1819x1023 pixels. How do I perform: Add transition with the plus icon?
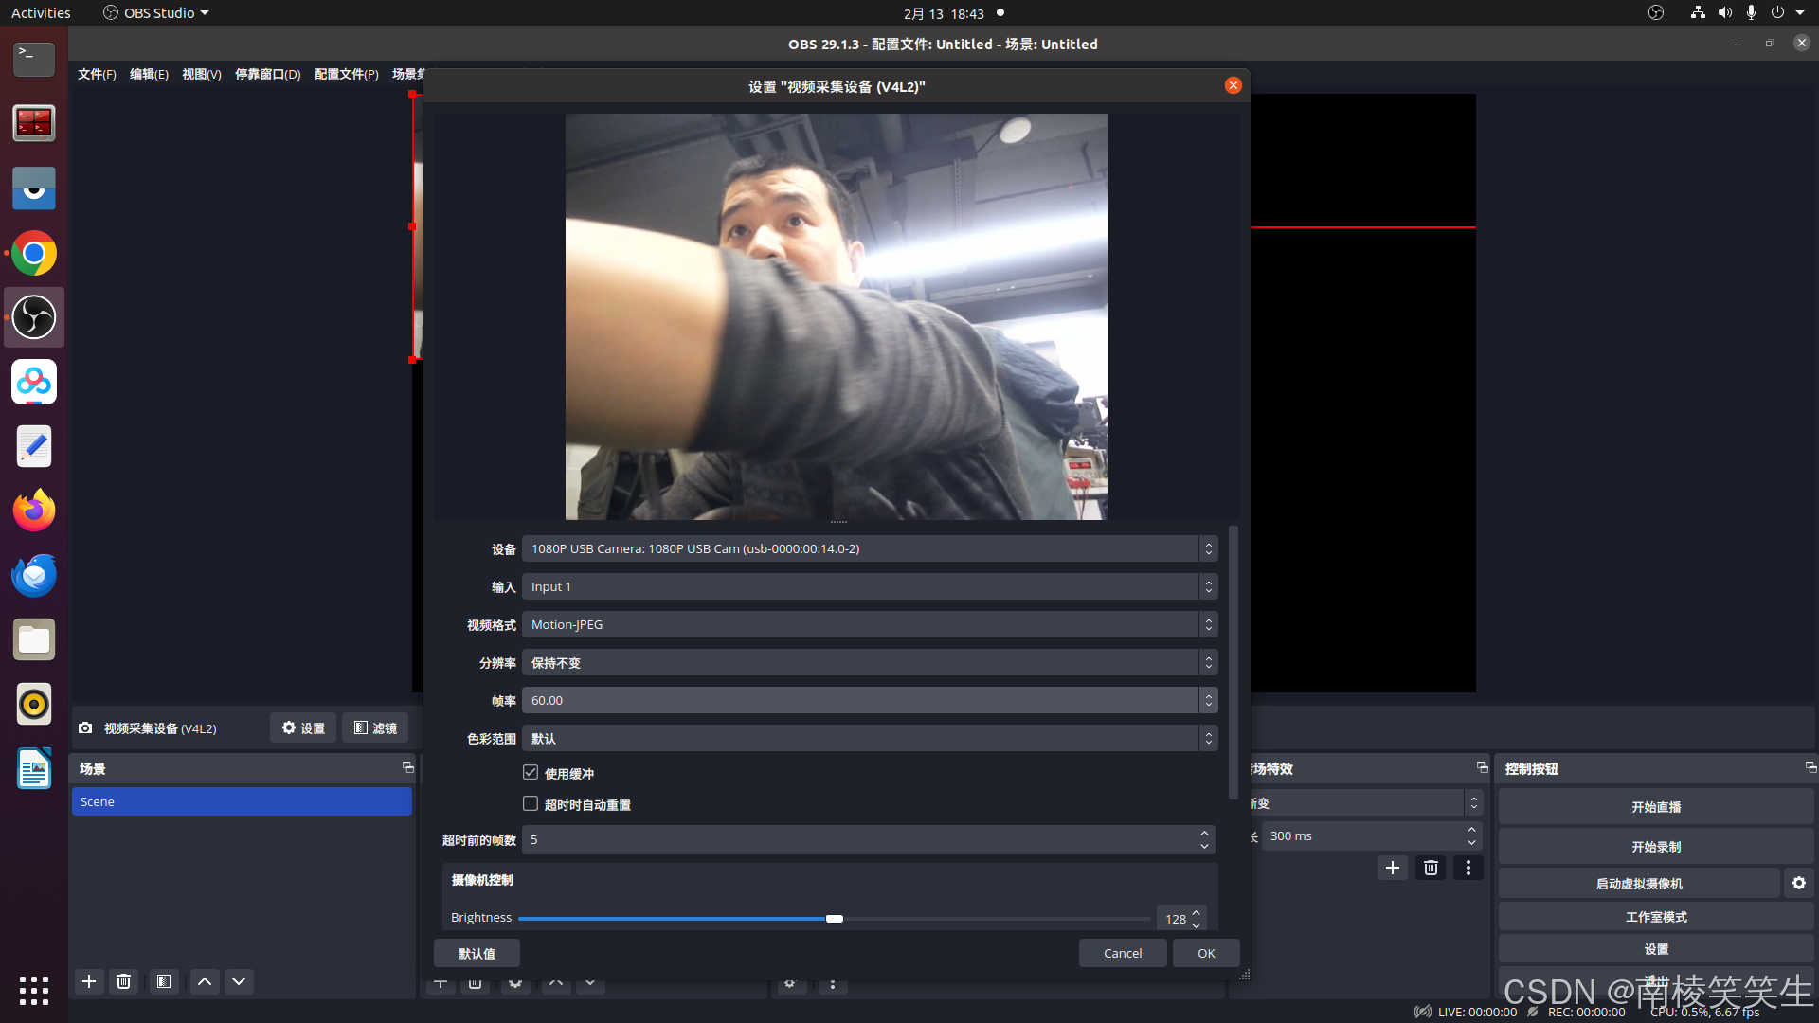[1392, 868]
